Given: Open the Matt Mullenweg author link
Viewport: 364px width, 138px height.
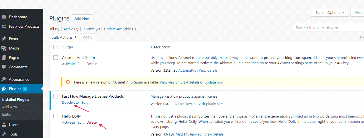Looking at the screenshot, I should (x=189, y=134).
